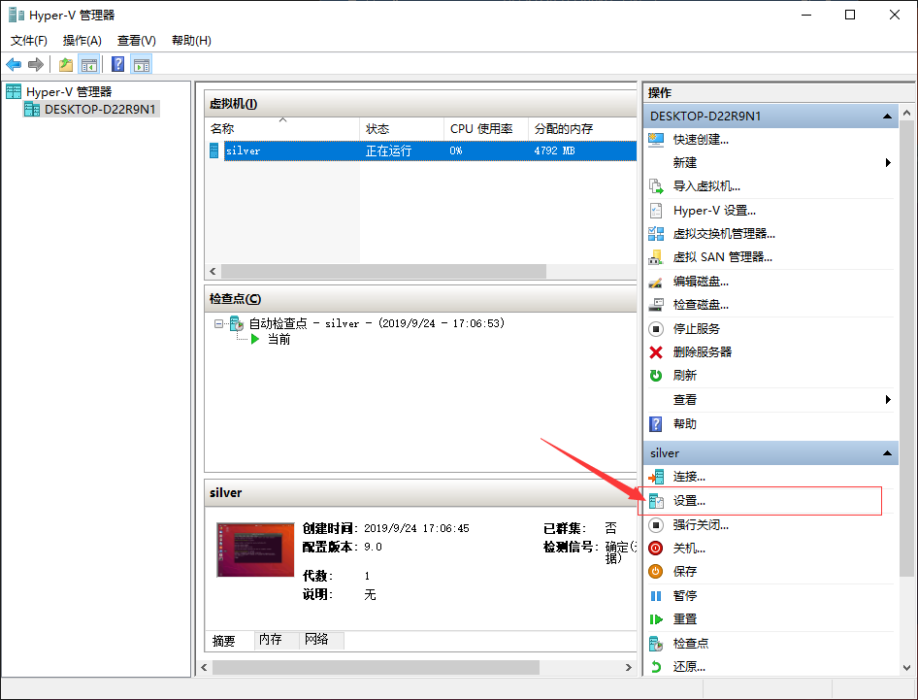Open the 设置 settings for silver
This screenshot has width=918, height=700.
(x=689, y=501)
